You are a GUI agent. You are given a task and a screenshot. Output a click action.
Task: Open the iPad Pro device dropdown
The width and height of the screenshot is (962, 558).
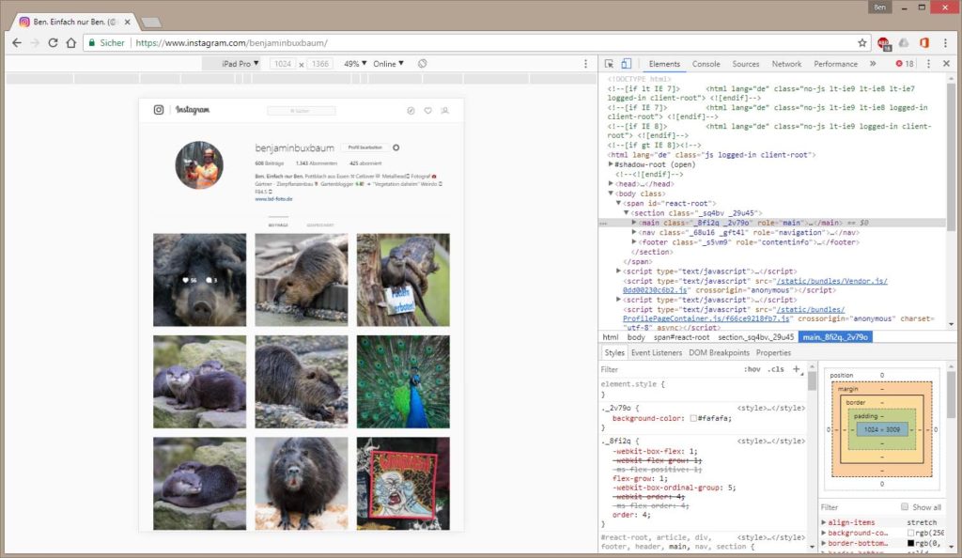pos(240,63)
